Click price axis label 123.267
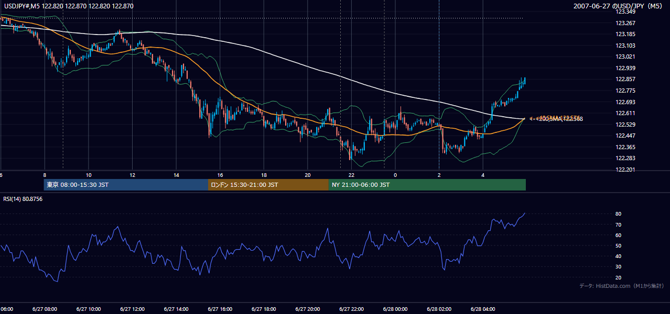 (x=625, y=23)
